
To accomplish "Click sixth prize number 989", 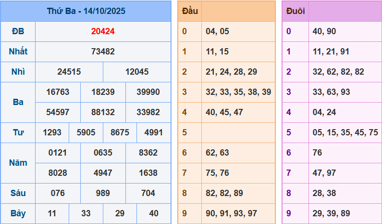I will 103,193.
